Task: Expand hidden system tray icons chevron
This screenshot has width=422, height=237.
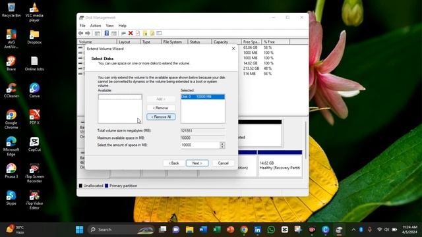Action: (x=353, y=230)
